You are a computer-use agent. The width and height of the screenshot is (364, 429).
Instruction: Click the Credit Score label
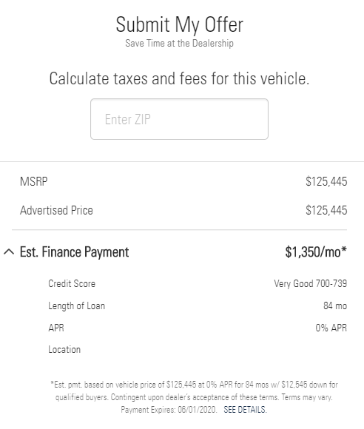point(72,284)
